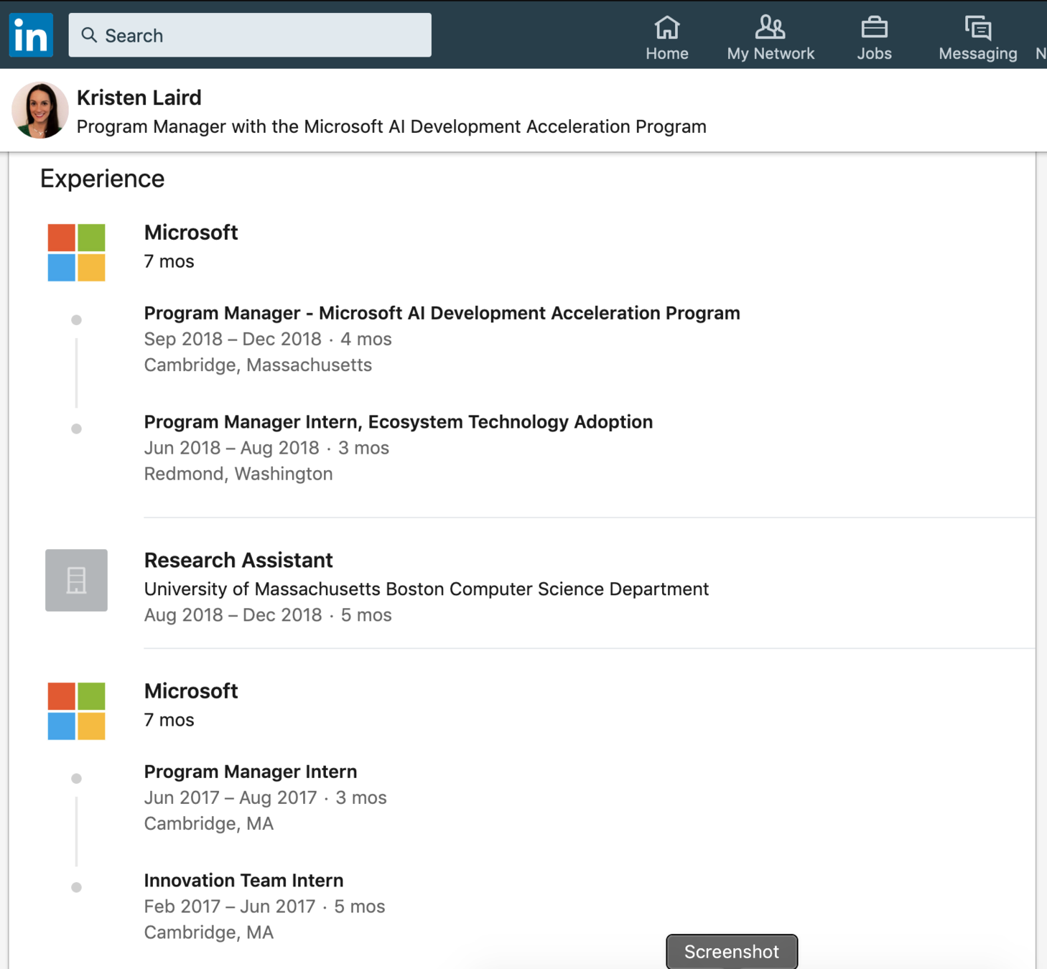Click the Experience section heading
This screenshot has width=1047, height=969.
pos(102,179)
